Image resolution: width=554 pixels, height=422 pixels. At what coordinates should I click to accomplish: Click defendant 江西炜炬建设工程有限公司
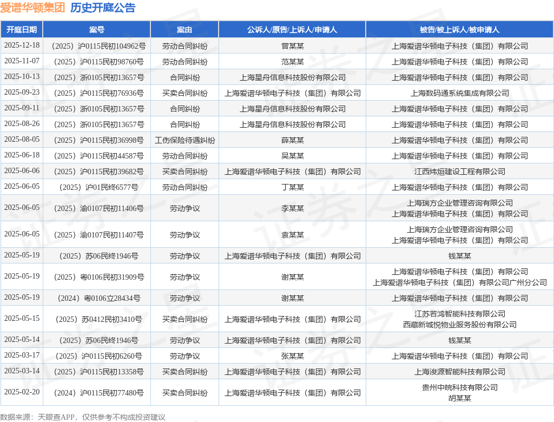pyautogui.click(x=460, y=172)
